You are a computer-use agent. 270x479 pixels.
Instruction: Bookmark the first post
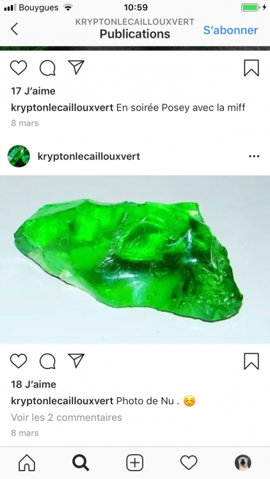pyautogui.click(x=251, y=68)
